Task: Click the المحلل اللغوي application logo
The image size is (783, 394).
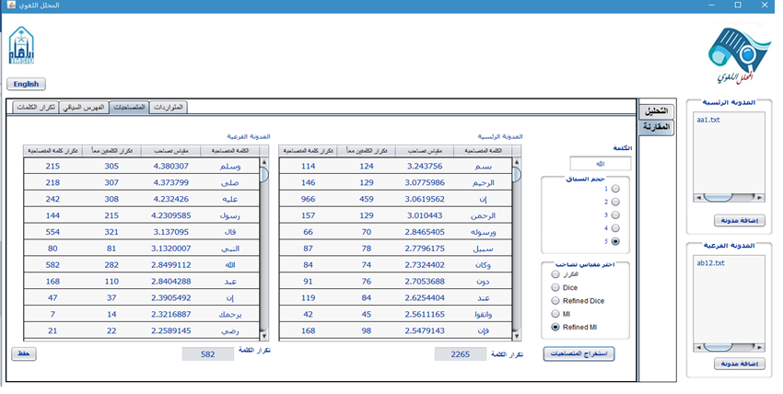Action: [x=739, y=56]
